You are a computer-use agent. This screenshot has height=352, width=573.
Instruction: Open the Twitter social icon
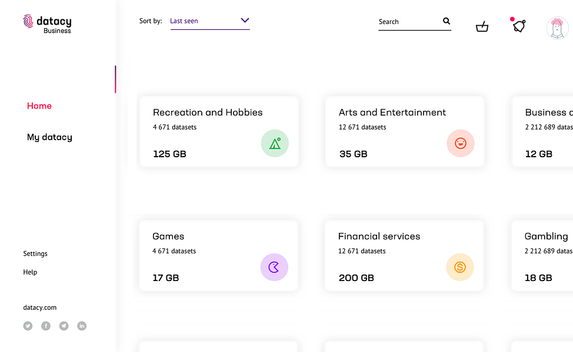click(28, 326)
